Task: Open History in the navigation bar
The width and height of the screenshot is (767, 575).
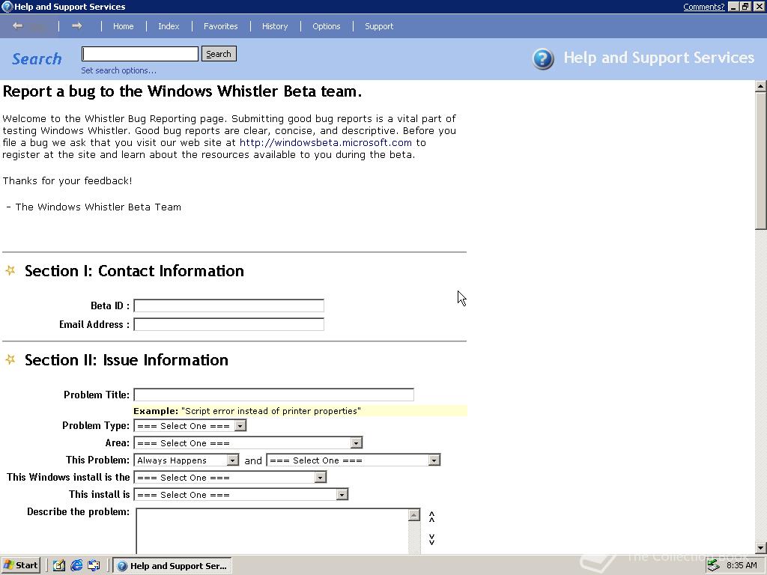Action: click(275, 26)
